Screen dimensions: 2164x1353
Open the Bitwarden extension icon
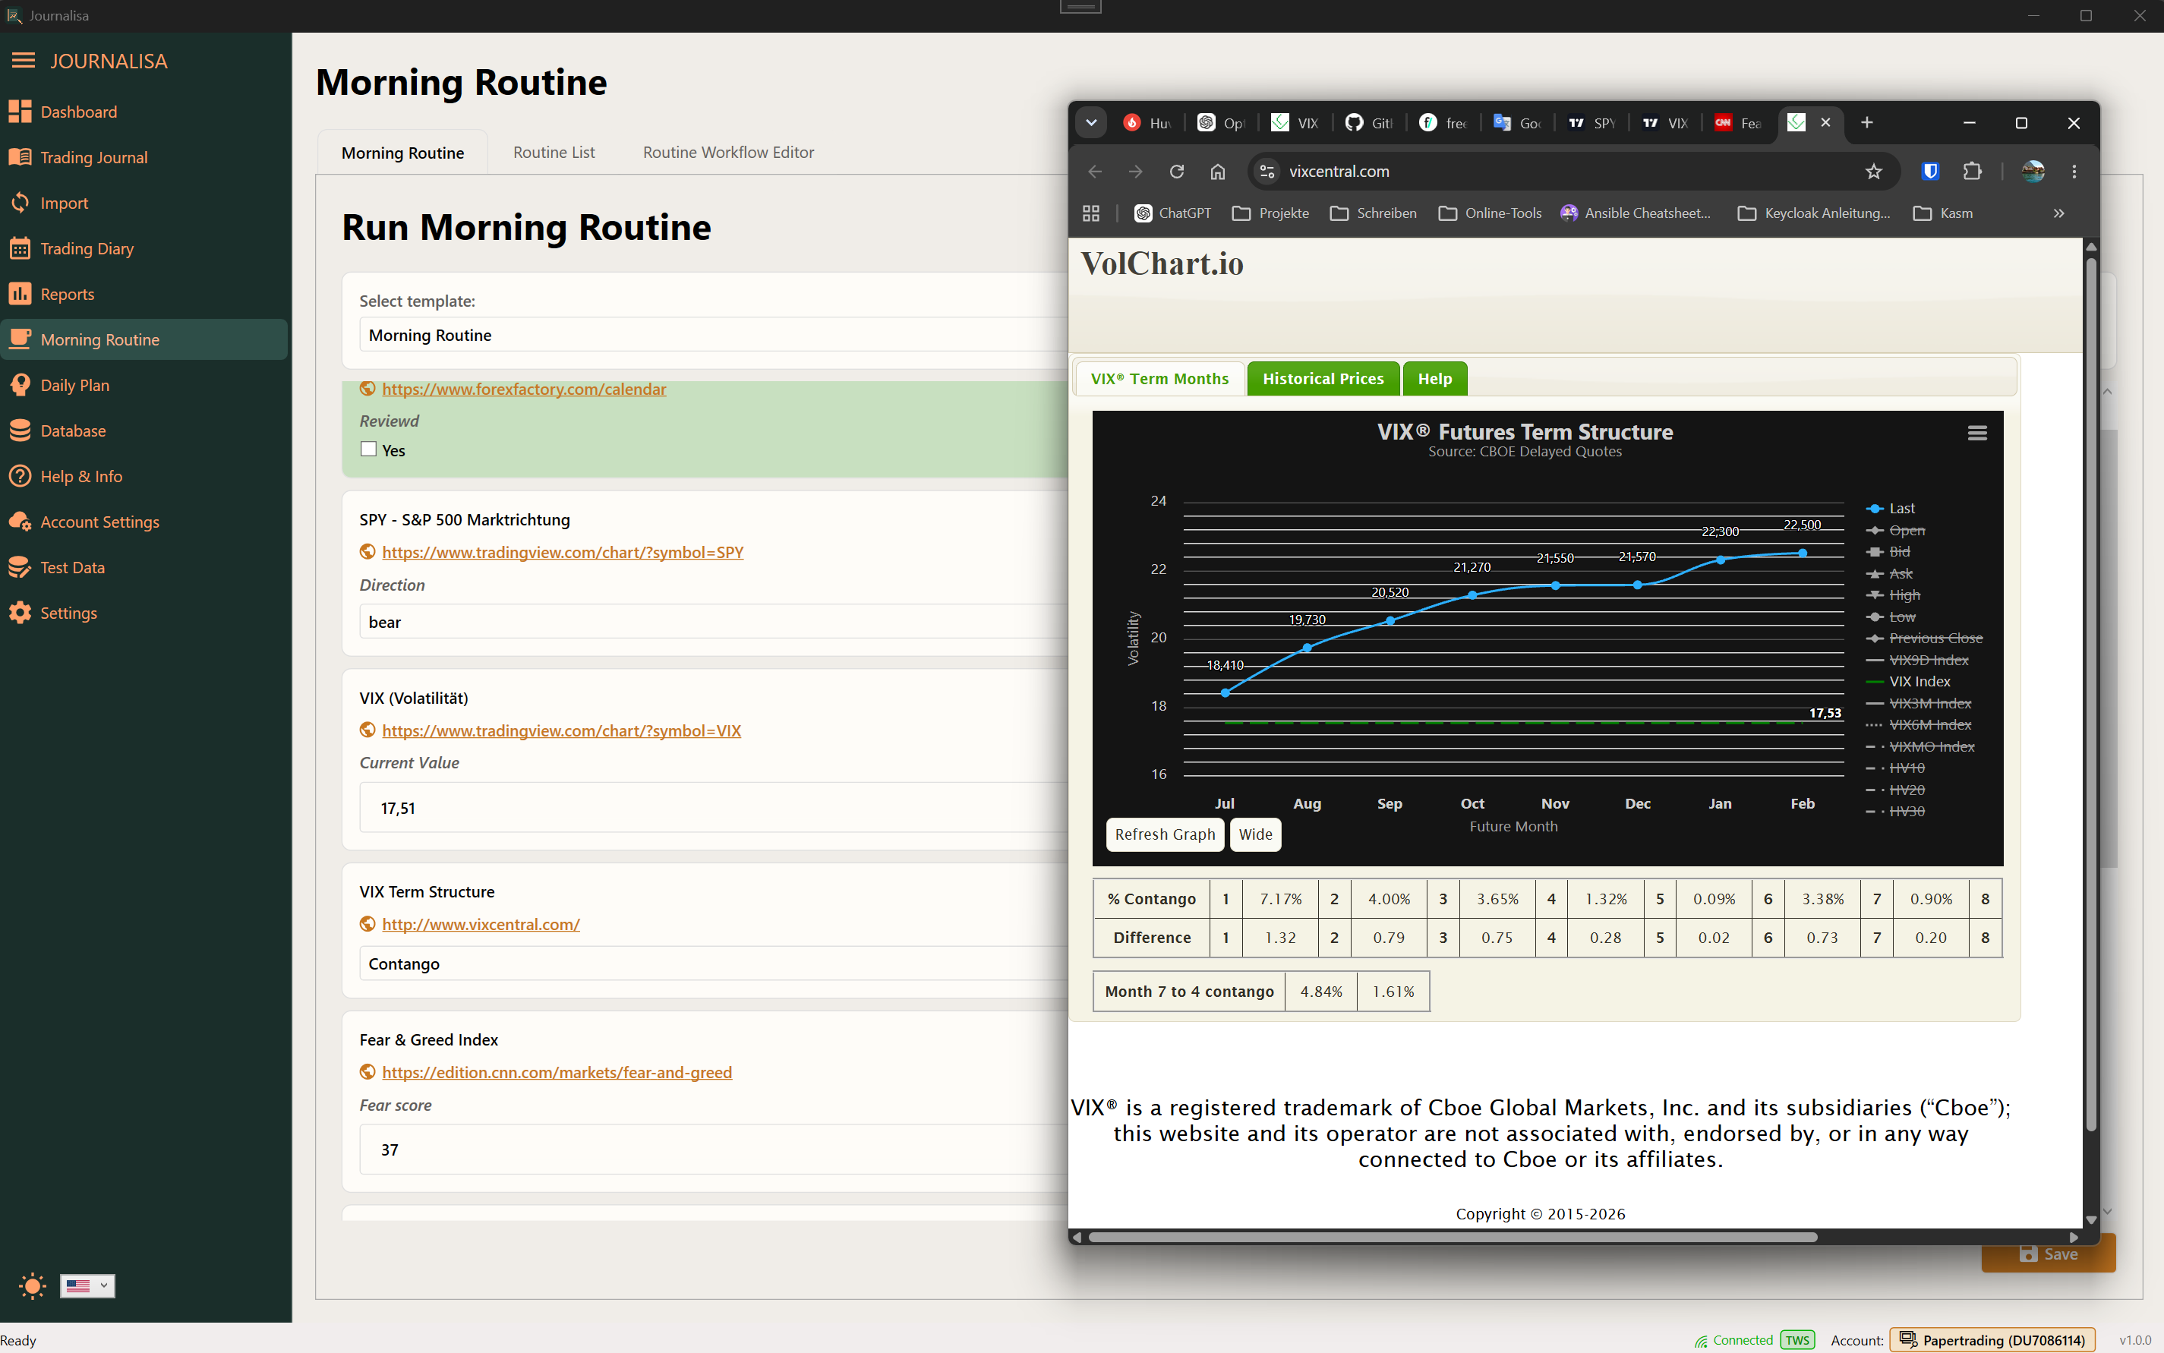pyautogui.click(x=1930, y=171)
